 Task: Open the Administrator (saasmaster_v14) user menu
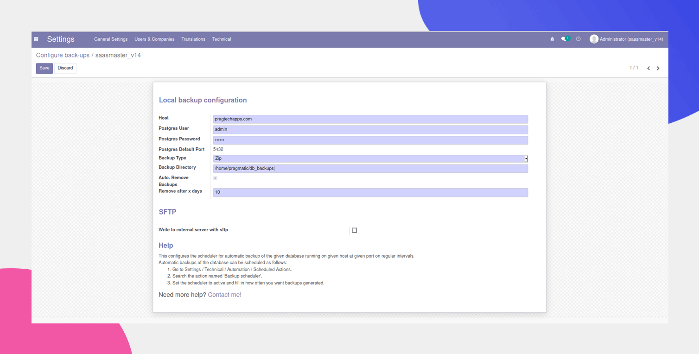626,39
